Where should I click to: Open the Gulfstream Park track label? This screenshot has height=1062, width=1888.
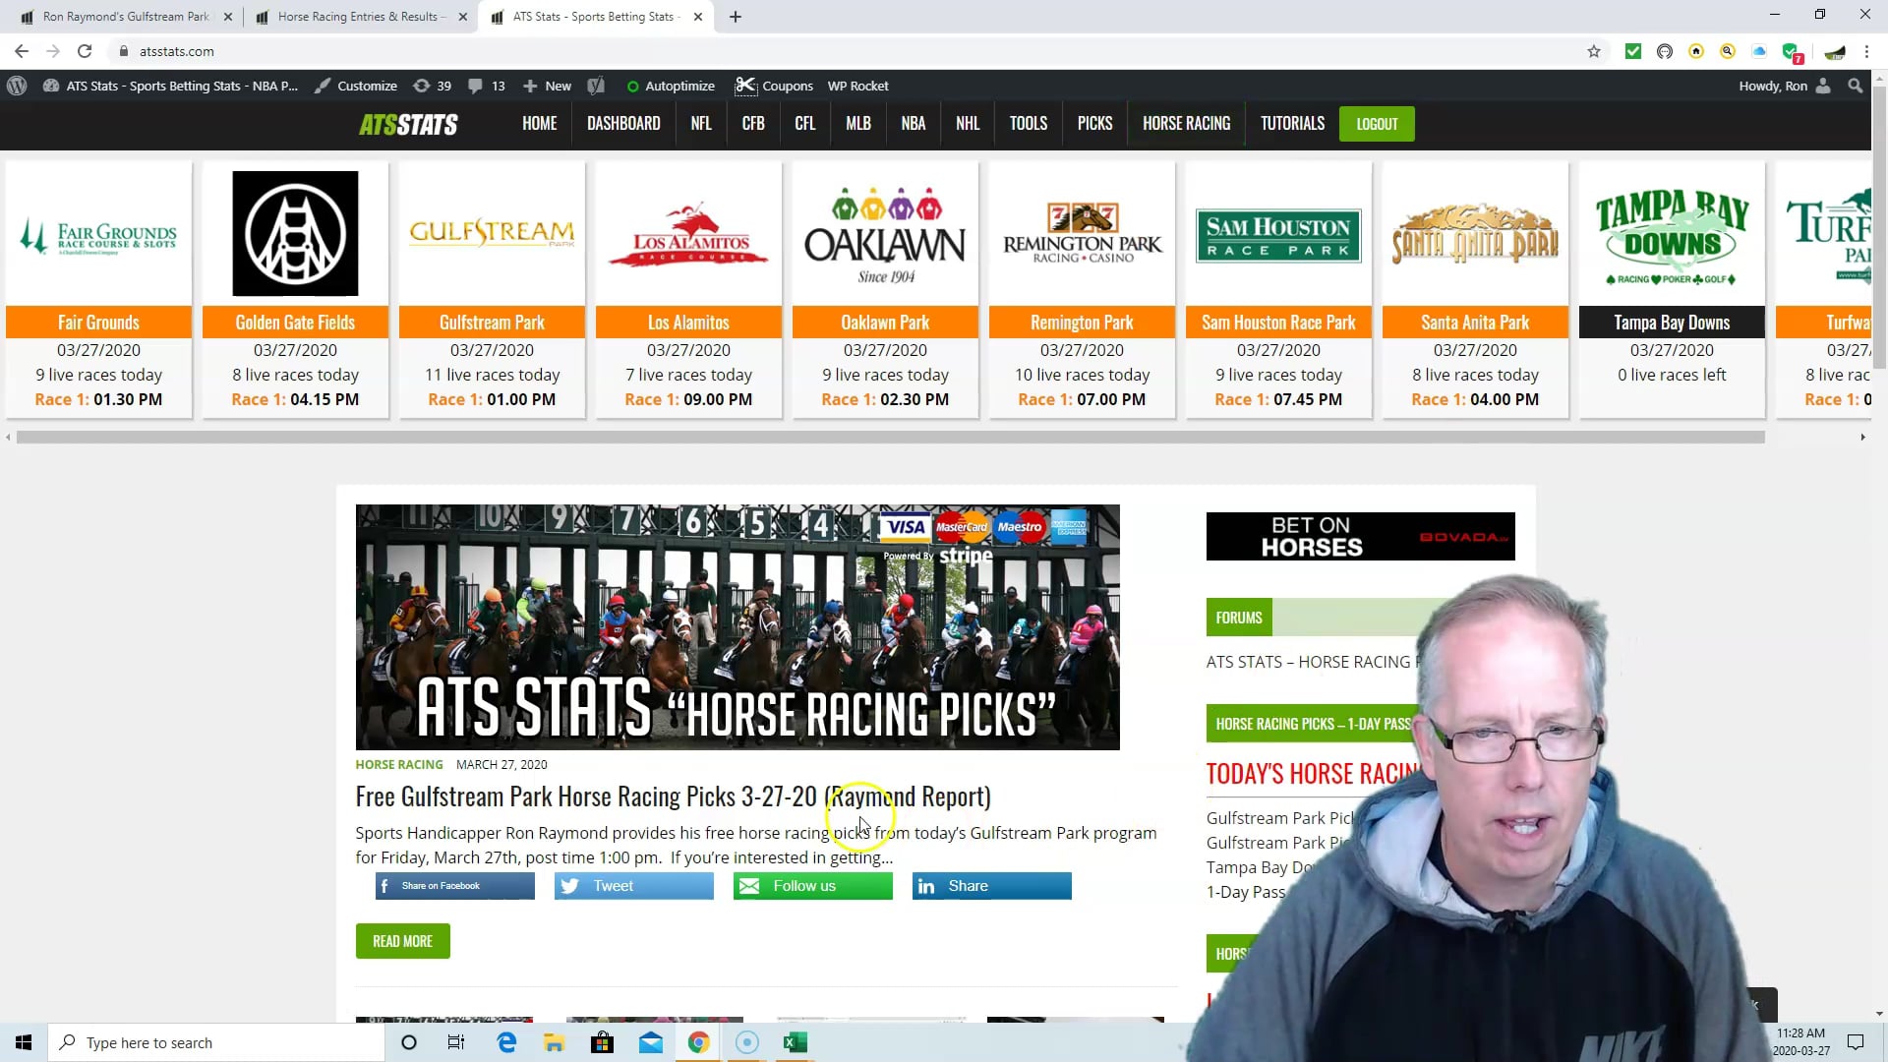(492, 323)
